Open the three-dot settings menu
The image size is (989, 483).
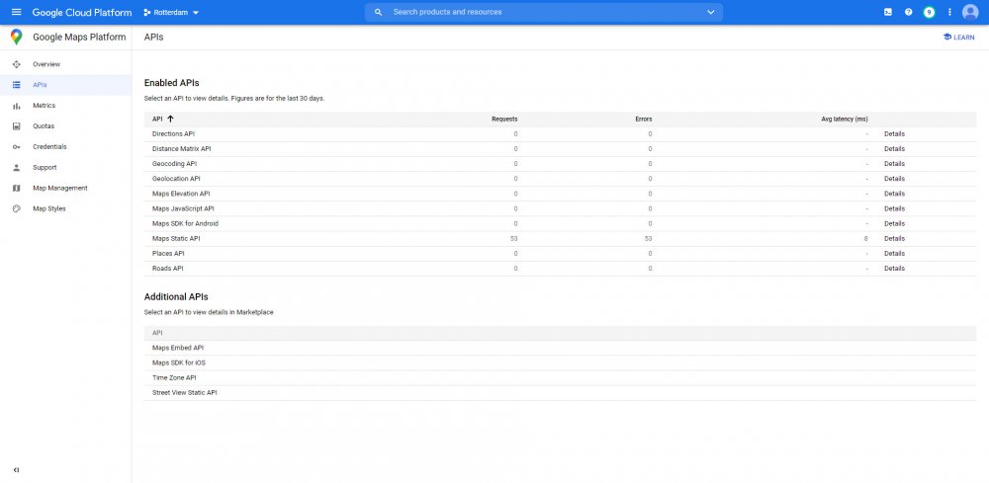coord(949,12)
